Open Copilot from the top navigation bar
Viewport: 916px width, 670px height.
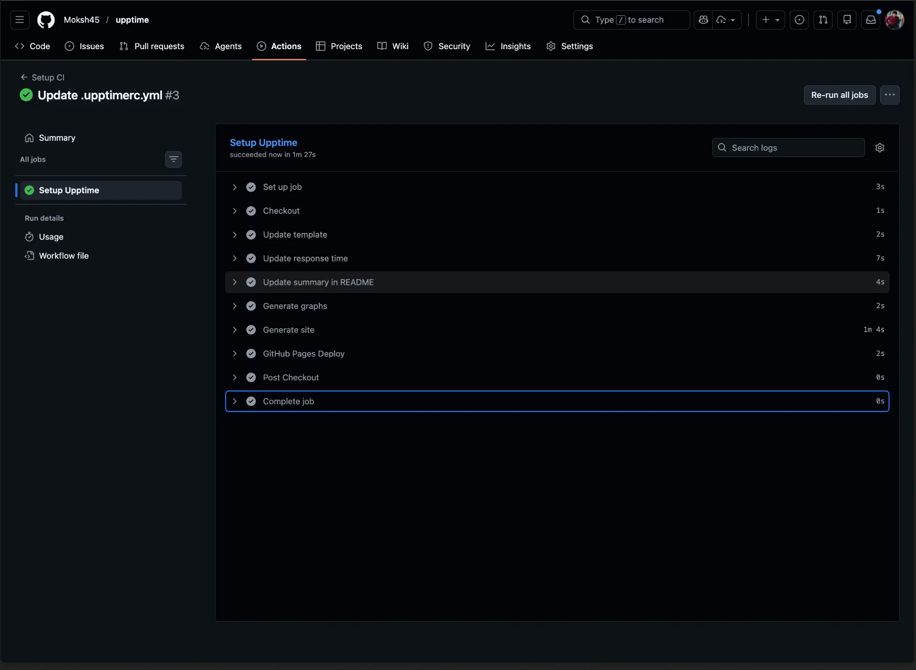click(703, 20)
